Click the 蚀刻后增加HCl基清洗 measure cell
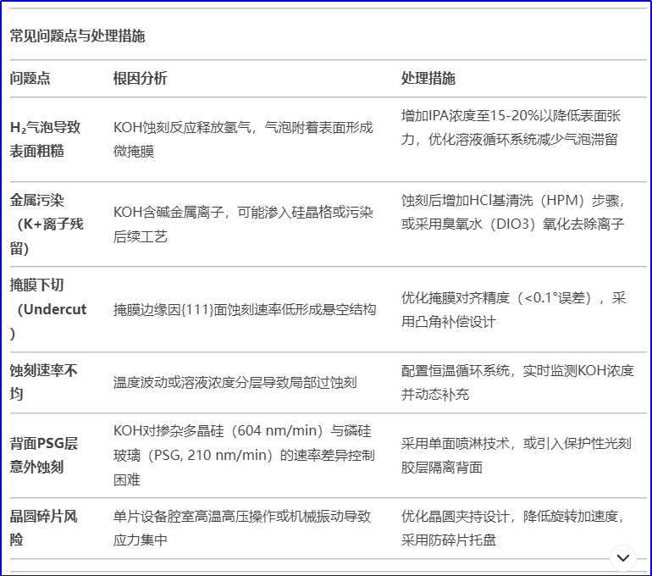 click(513, 212)
